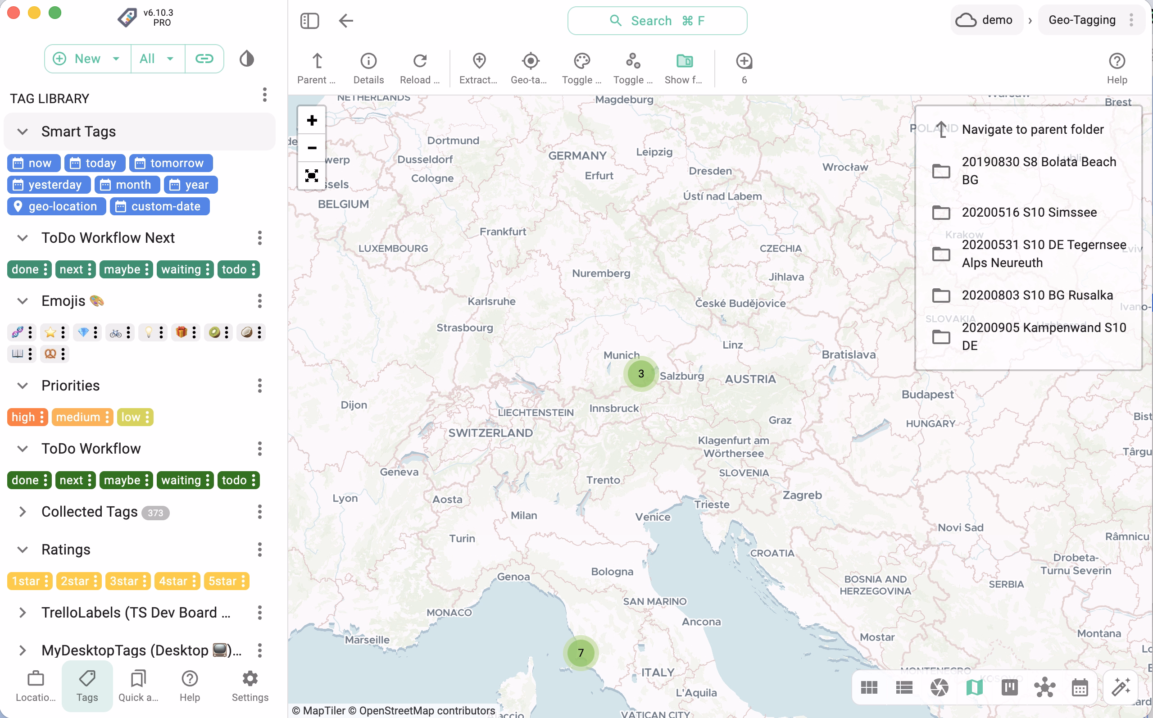The width and height of the screenshot is (1153, 718).
Task: Open the Help bottom tab
Action: point(190,686)
